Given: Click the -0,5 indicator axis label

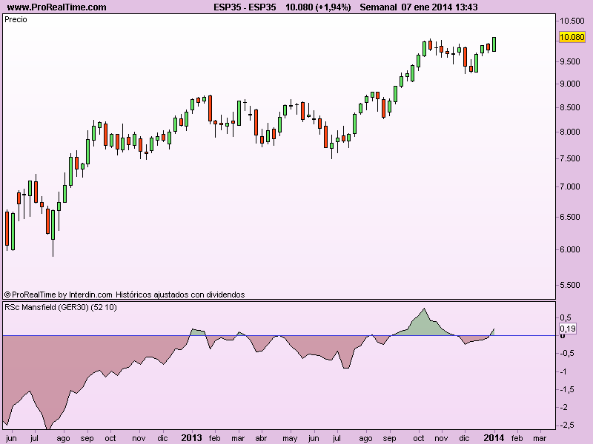Looking at the screenshot, I should (566, 354).
